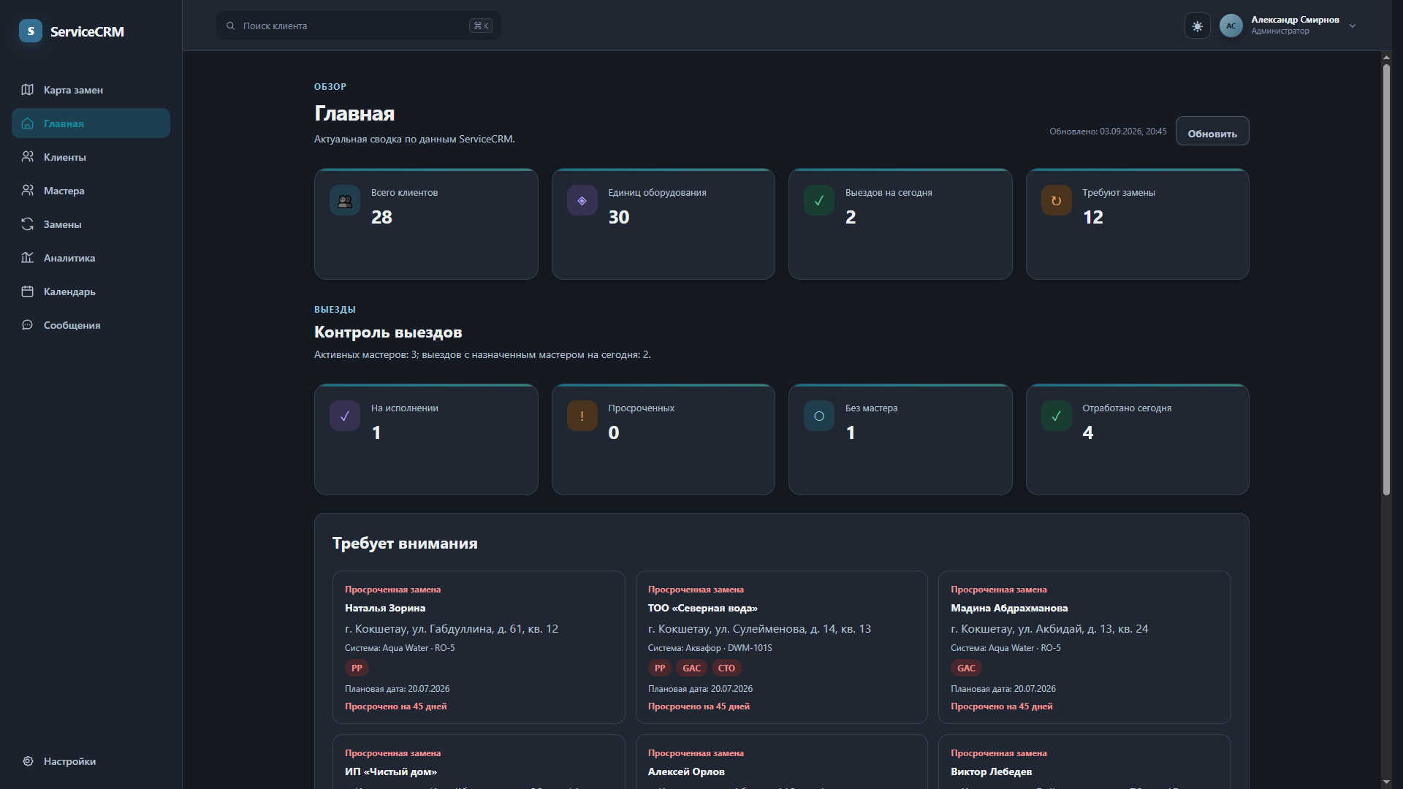Click the scrollbar down arrow

tap(1386, 782)
